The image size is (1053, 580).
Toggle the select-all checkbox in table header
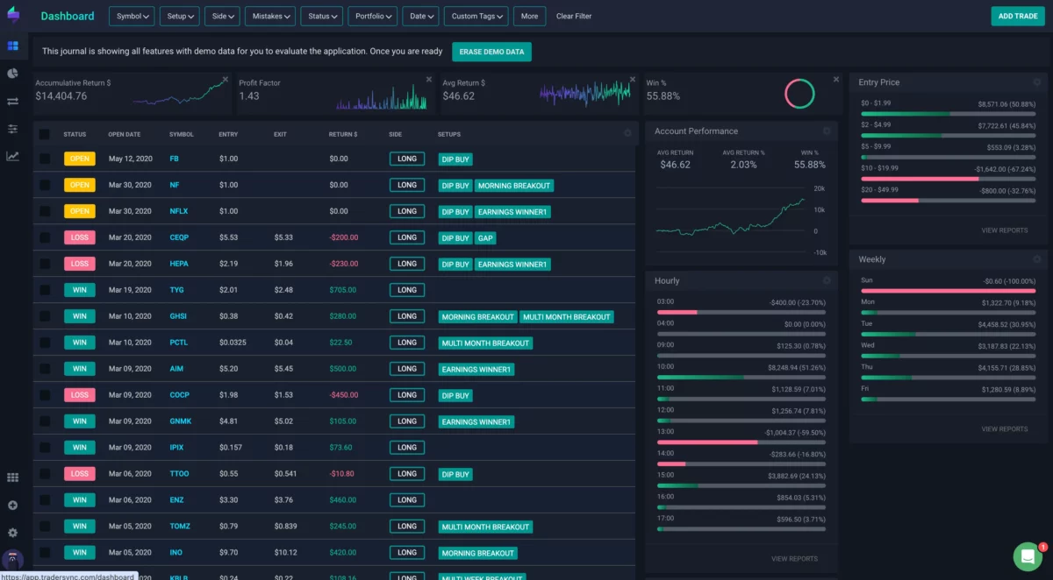coord(43,133)
